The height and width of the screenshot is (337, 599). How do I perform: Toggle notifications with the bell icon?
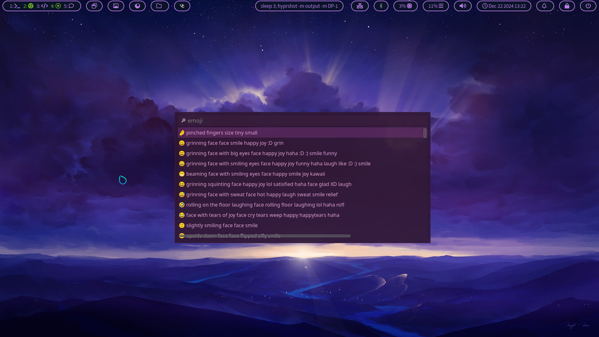[544, 6]
